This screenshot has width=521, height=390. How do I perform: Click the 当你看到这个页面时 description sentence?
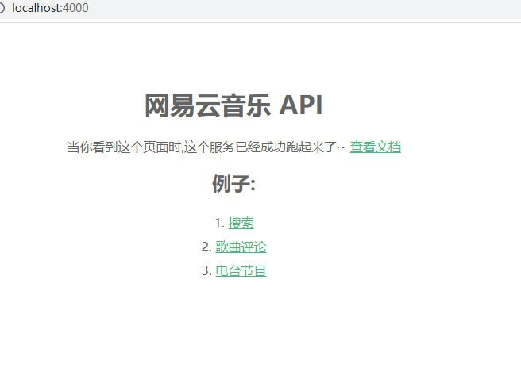(x=206, y=147)
